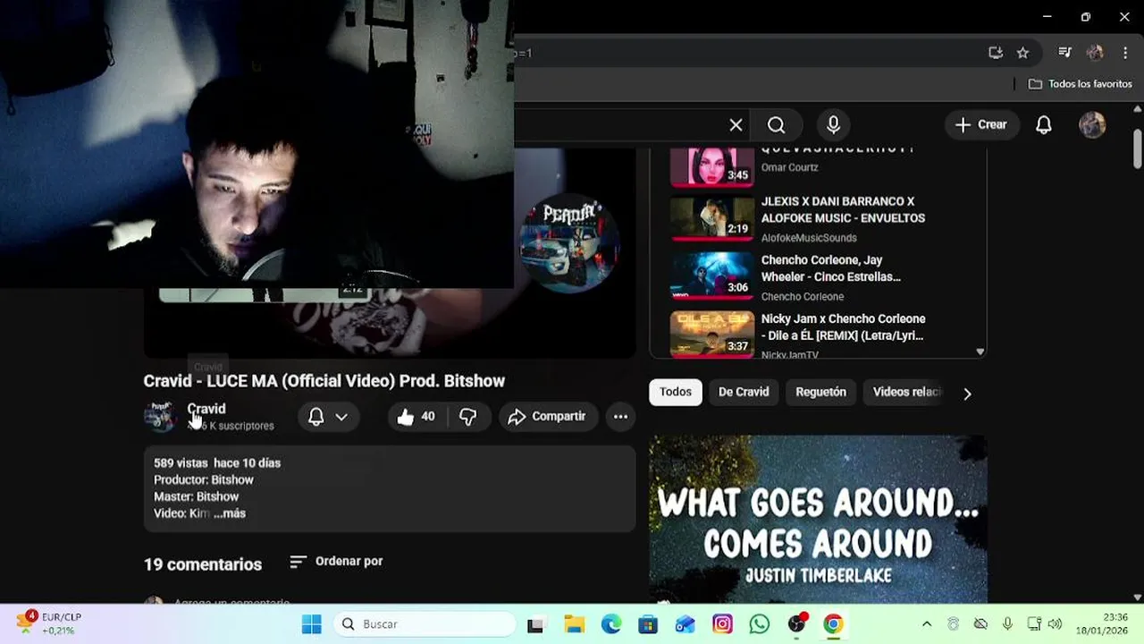This screenshot has height=644, width=1144.
Task: Start voice search with the microphone
Action: click(x=833, y=125)
